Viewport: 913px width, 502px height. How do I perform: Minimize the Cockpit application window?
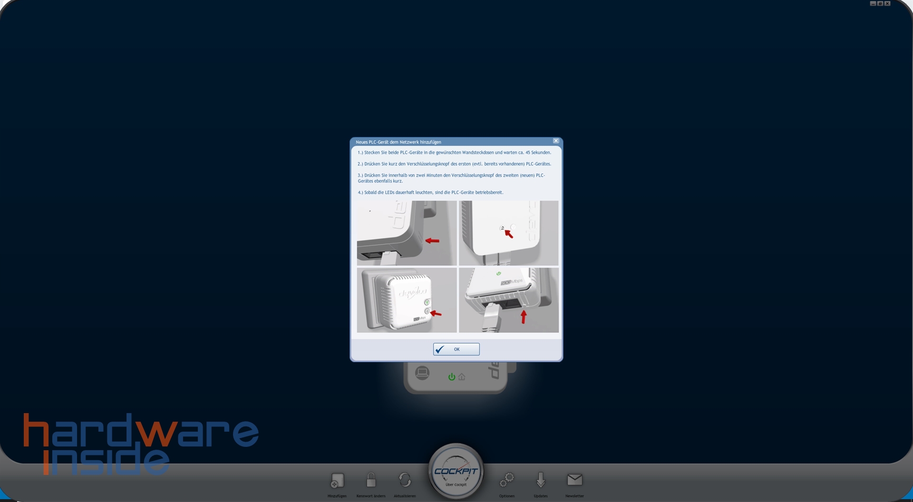pyautogui.click(x=873, y=3)
